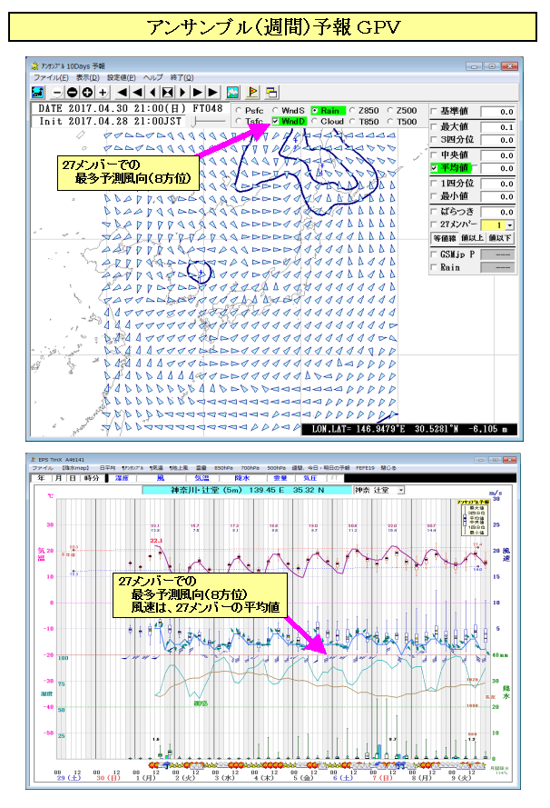Click the 基準値 value field
This screenshot has height=808, width=550.
coord(497,112)
